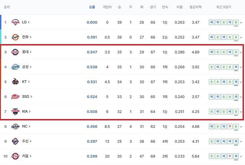Open the 삼성 team page link
The image size is (245, 165).
[27, 67]
